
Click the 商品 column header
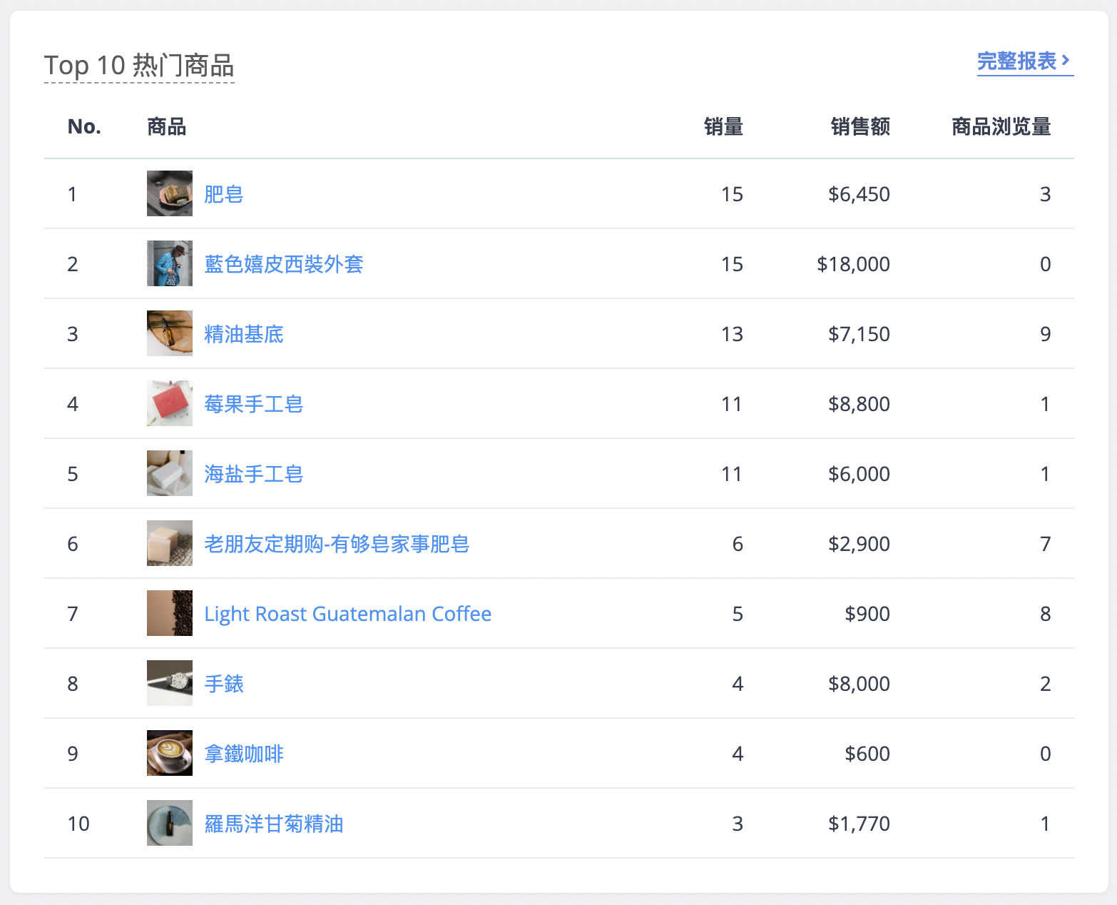(x=167, y=127)
